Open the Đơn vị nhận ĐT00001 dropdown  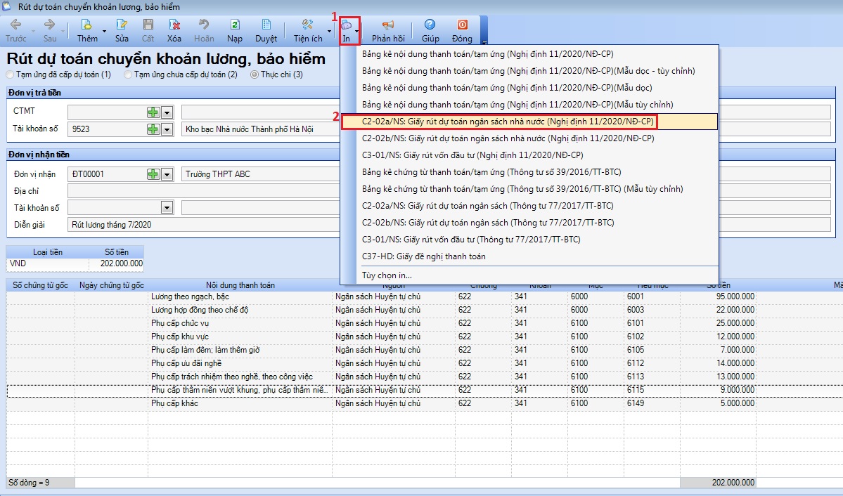(x=167, y=174)
